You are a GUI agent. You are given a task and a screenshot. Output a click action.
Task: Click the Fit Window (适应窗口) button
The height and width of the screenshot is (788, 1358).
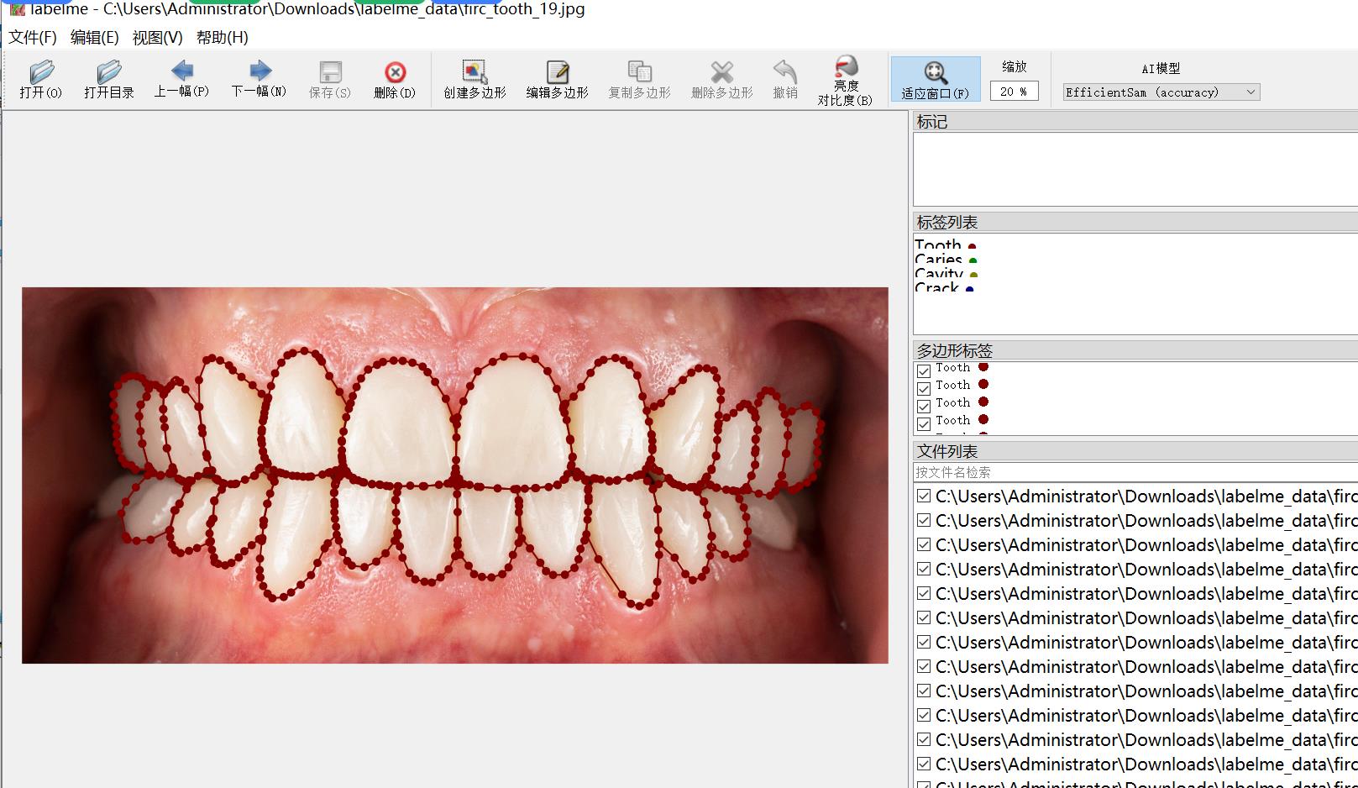coord(935,80)
